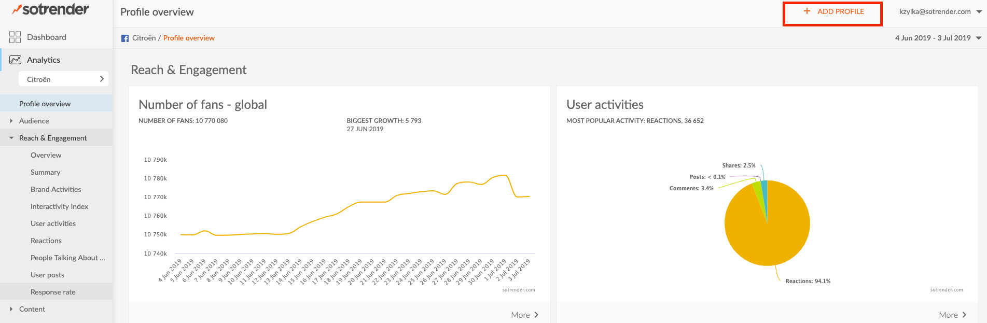Click the Facebook icon beside Citroën
987x323 pixels.
125,38
